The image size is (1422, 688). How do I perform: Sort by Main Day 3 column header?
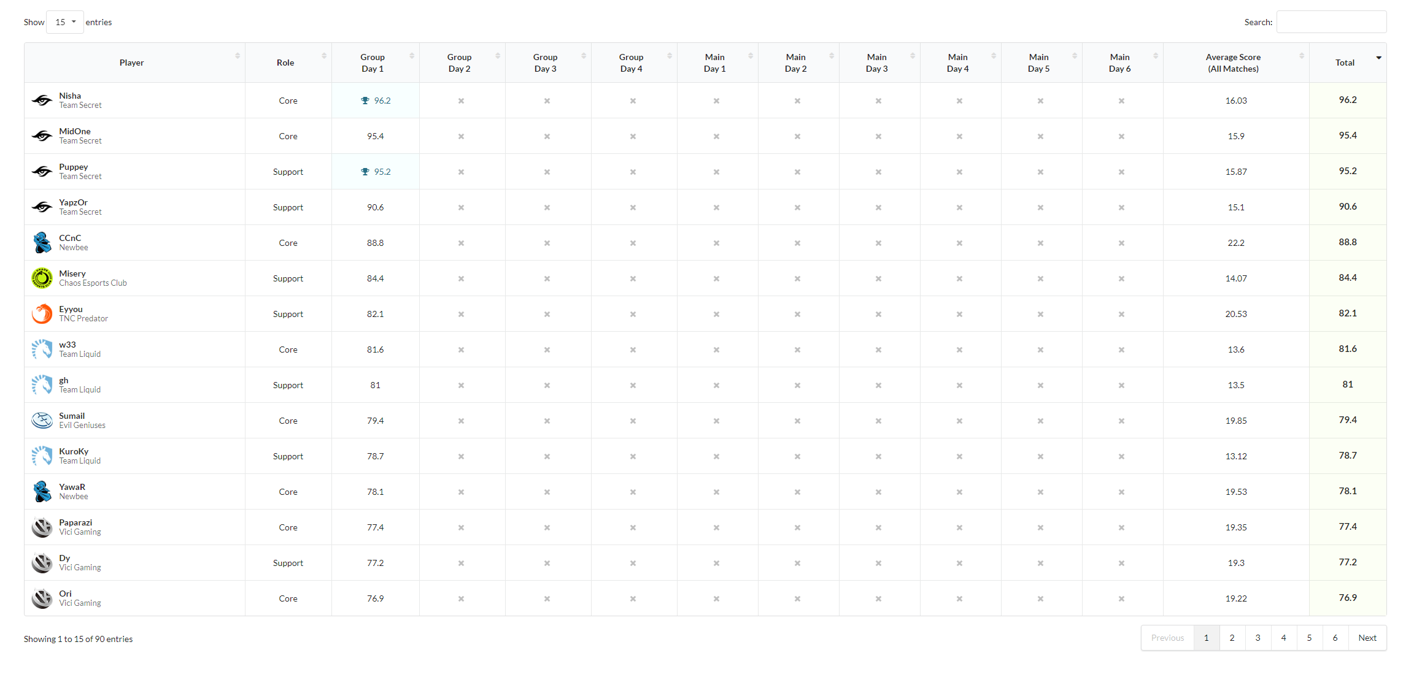(879, 63)
